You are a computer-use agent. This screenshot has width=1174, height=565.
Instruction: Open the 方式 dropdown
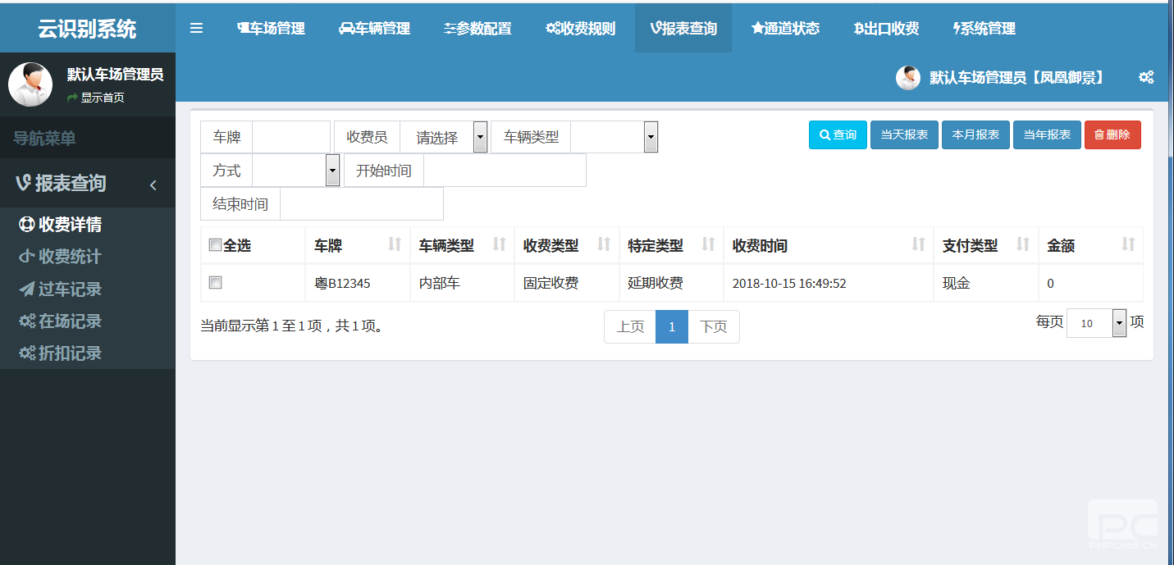point(295,171)
